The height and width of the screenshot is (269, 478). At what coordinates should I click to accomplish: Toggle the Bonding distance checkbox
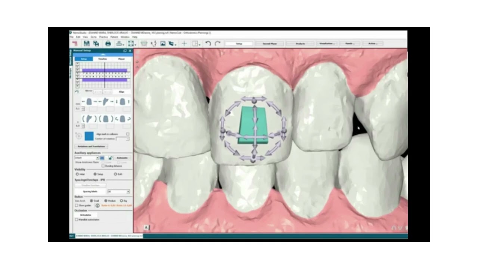click(103, 166)
